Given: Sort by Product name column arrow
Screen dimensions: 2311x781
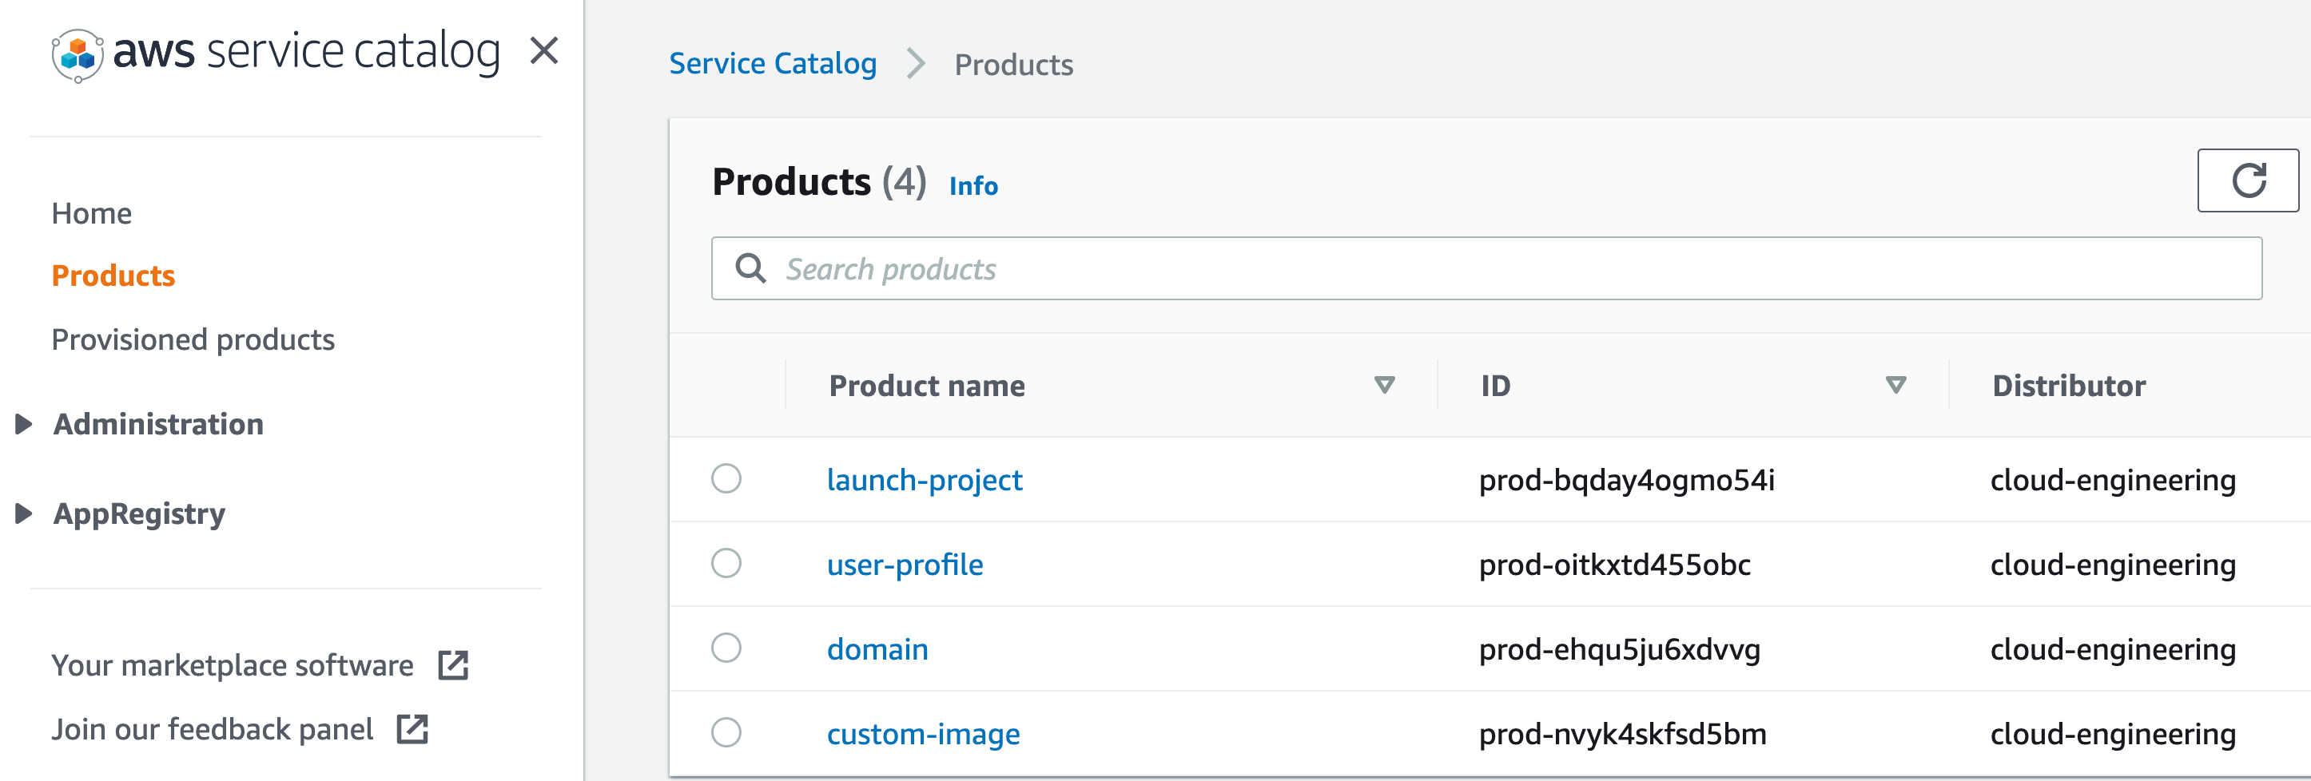Looking at the screenshot, I should (1384, 385).
